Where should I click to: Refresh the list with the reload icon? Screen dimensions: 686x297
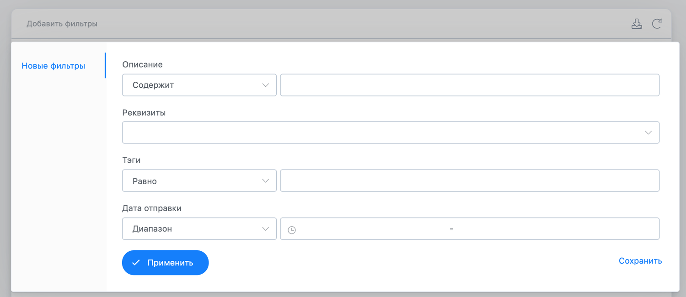(657, 24)
